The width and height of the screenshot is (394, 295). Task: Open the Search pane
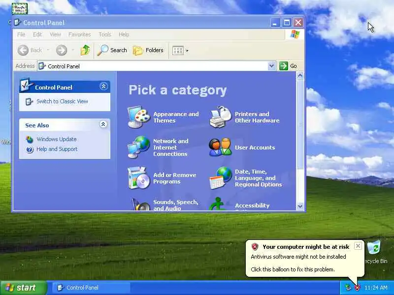(x=112, y=50)
